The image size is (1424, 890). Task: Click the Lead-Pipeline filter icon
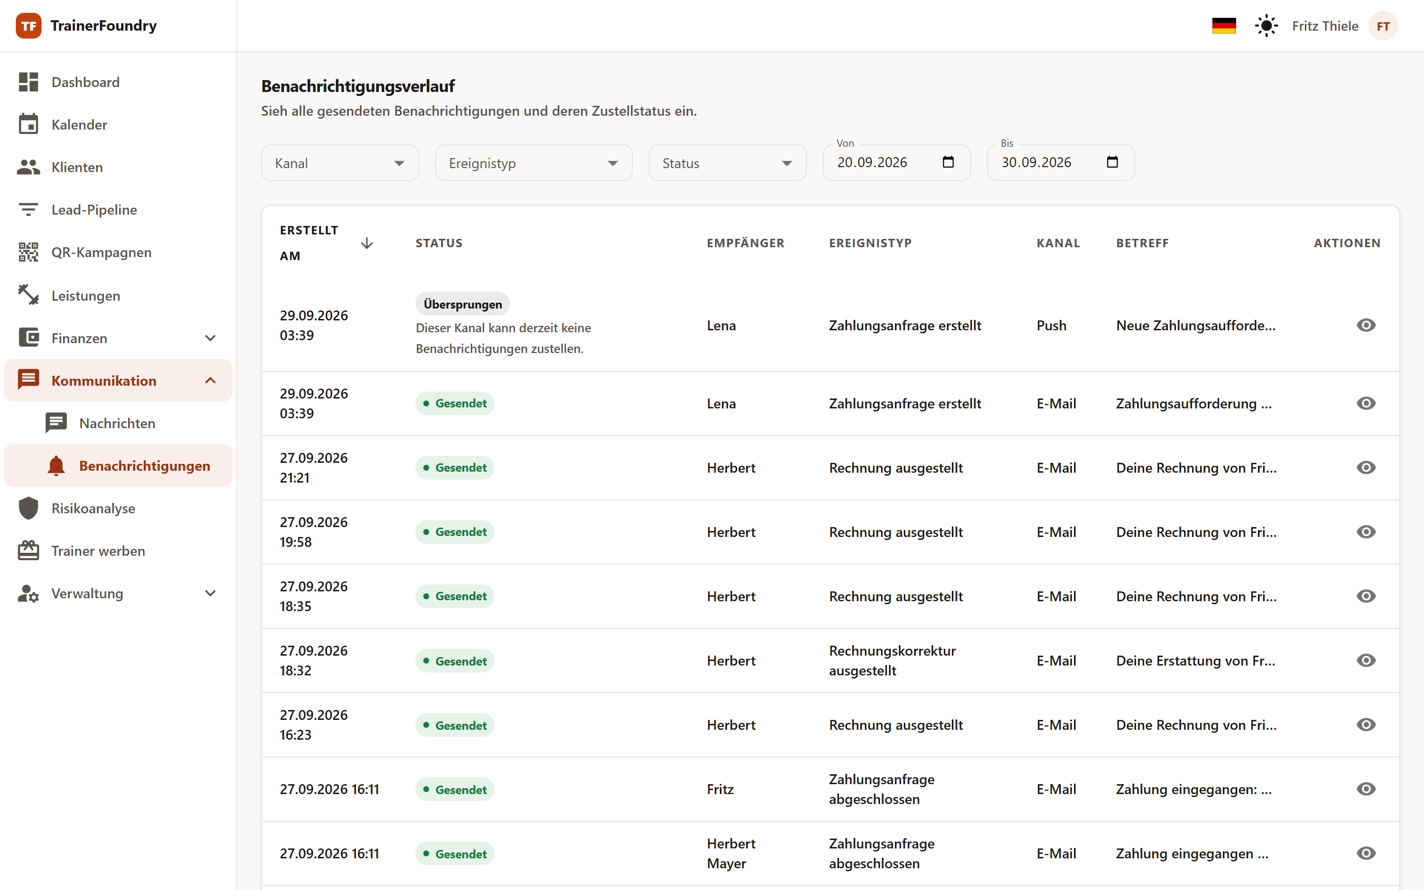(28, 210)
